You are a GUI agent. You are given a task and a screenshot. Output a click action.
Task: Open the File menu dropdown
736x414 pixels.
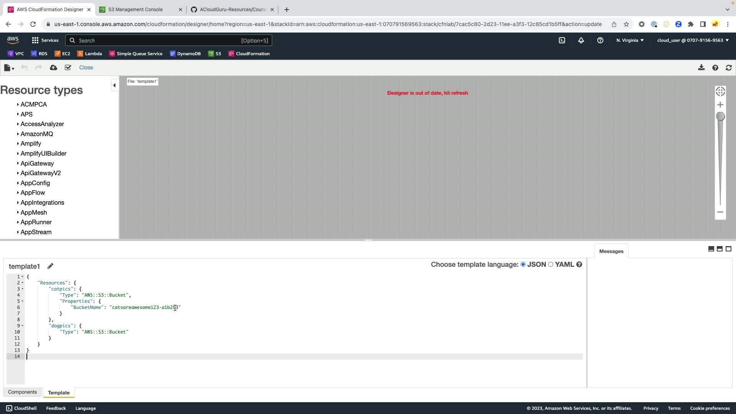pos(9,68)
